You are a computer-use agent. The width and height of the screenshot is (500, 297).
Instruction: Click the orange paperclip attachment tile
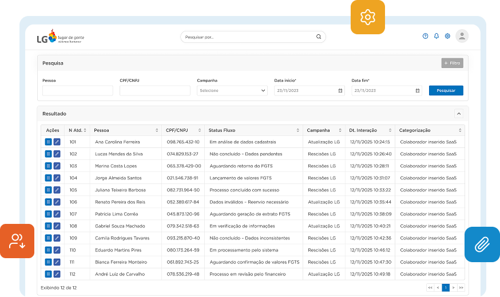482,244
